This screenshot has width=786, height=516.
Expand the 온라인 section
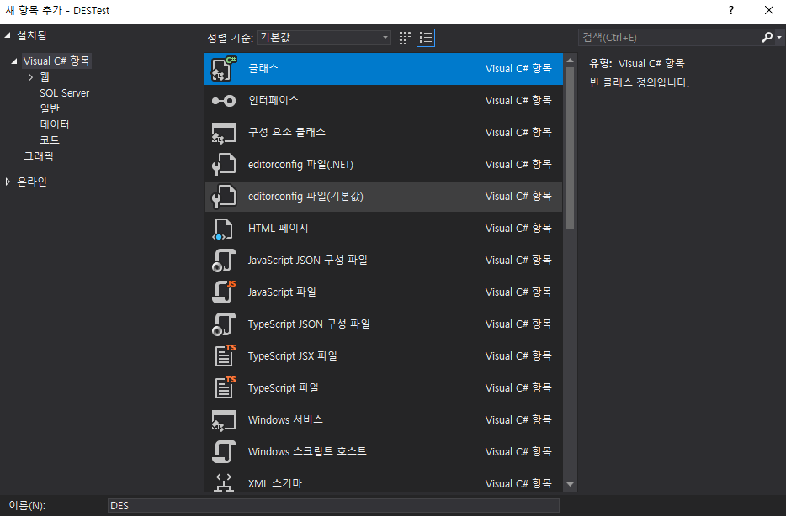point(8,182)
